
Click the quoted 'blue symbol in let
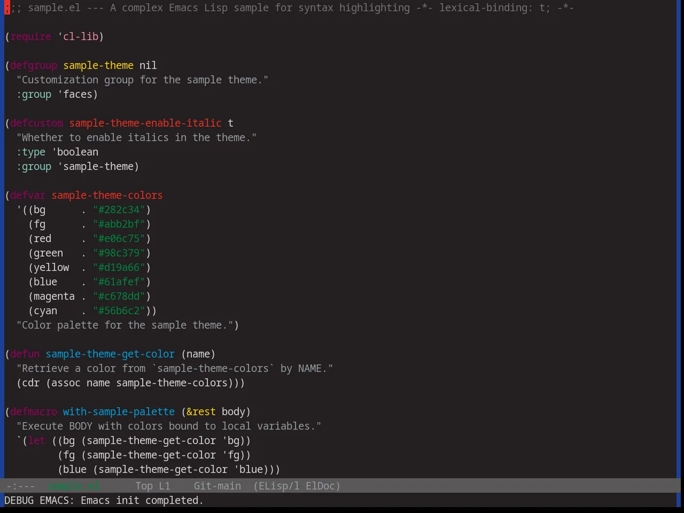(248, 469)
